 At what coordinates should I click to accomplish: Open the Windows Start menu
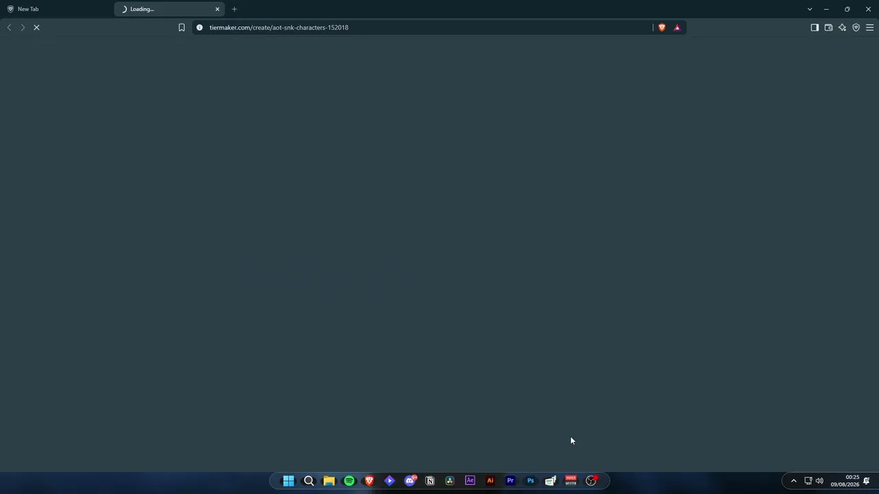[x=288, y=481]
